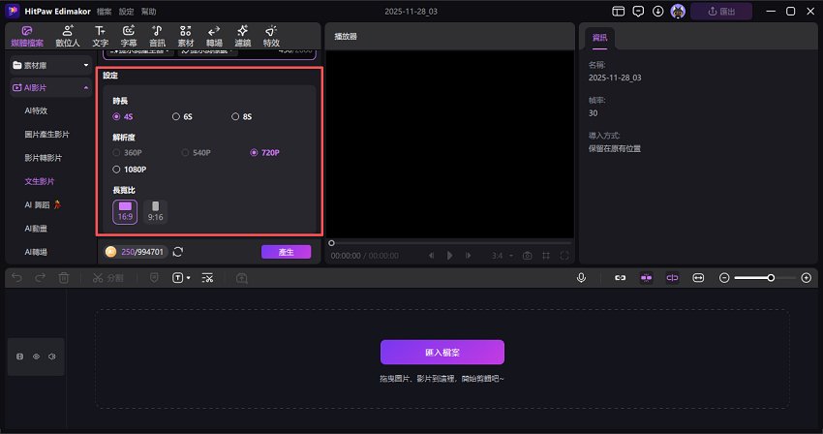The image size is (823, 434).
Task: Click the 匯出 export button
Action: pyautogui.click(x=721, y=11)
